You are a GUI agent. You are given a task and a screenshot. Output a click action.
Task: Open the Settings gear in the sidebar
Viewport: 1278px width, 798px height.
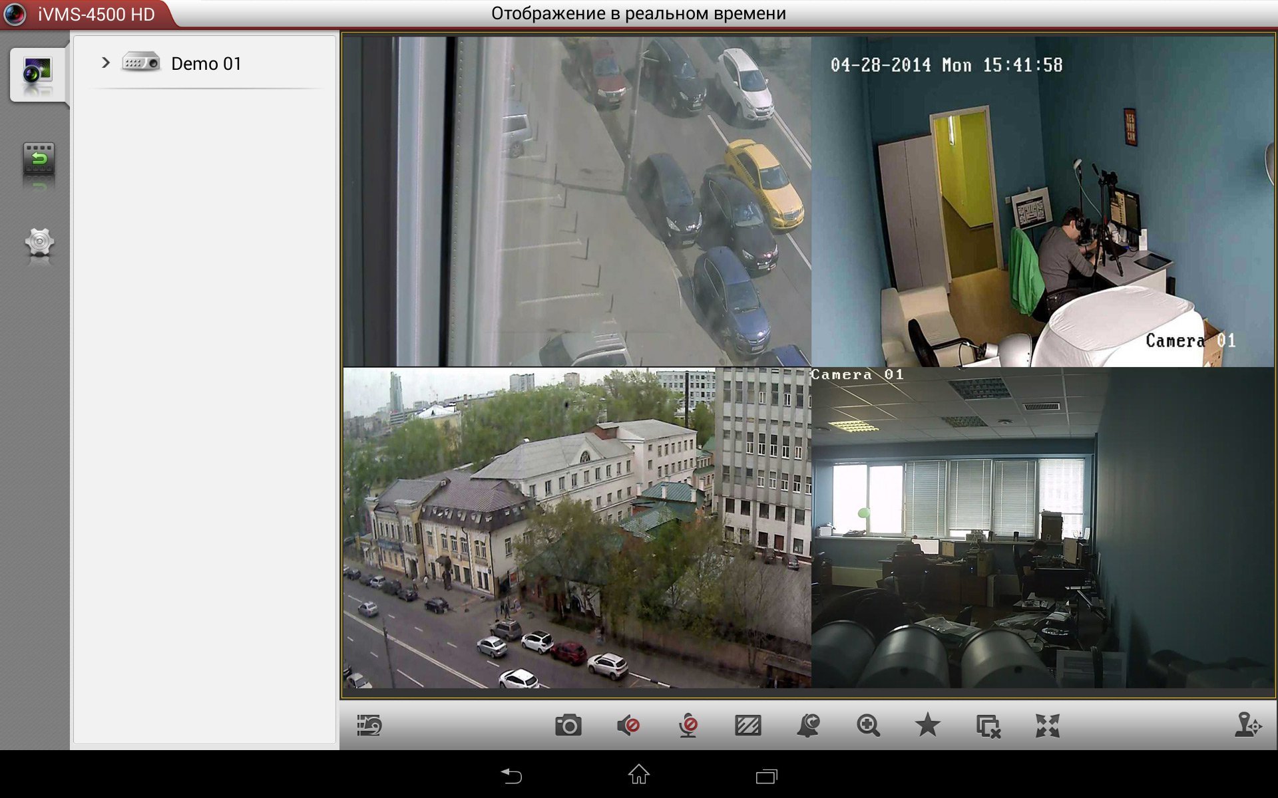tap(39, 243)
